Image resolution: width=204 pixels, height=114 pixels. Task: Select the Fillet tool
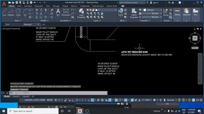(46, 13)
